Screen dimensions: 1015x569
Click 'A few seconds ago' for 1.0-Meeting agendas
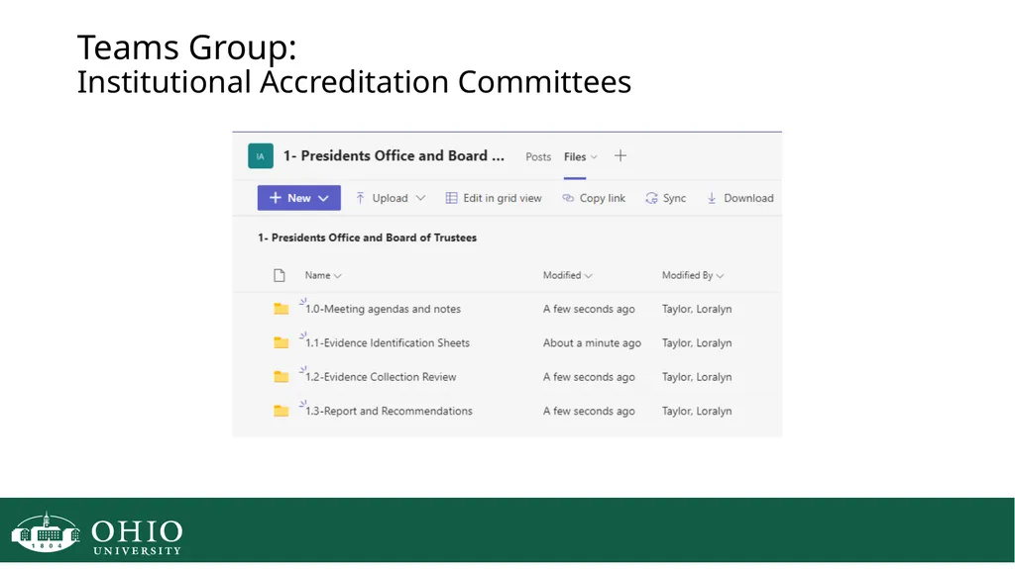point(589,309)
